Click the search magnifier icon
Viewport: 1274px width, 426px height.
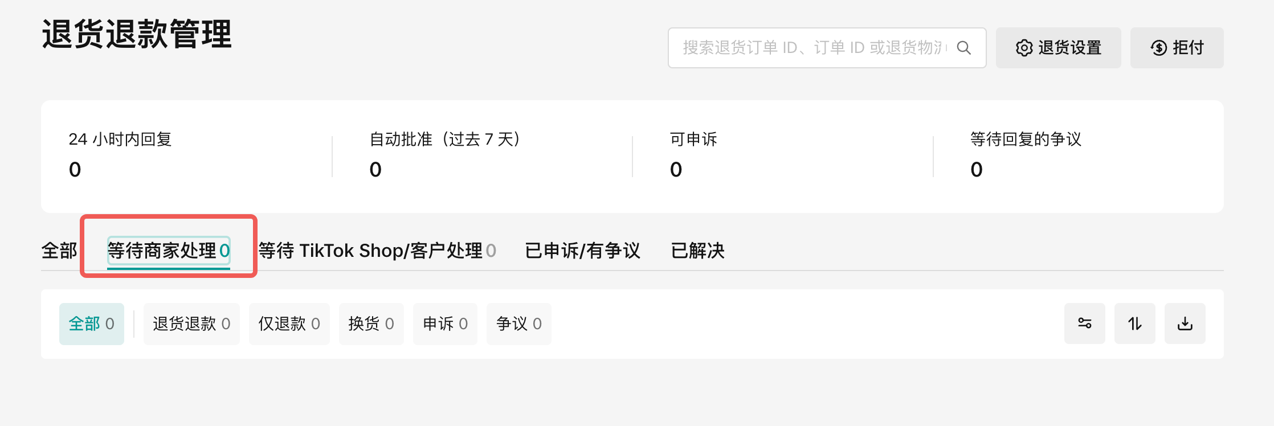(x=963, y=48)
